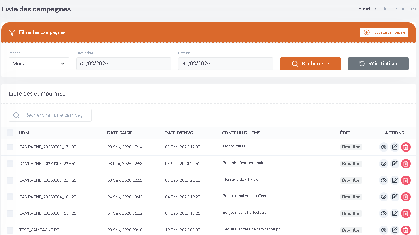Check the box for CAMPAGNE_20260904_11H25
The height and width of the screenshot is (235, 419).
10,213
